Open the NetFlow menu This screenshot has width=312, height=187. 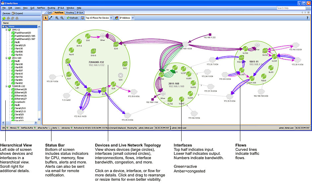(41, 8)
